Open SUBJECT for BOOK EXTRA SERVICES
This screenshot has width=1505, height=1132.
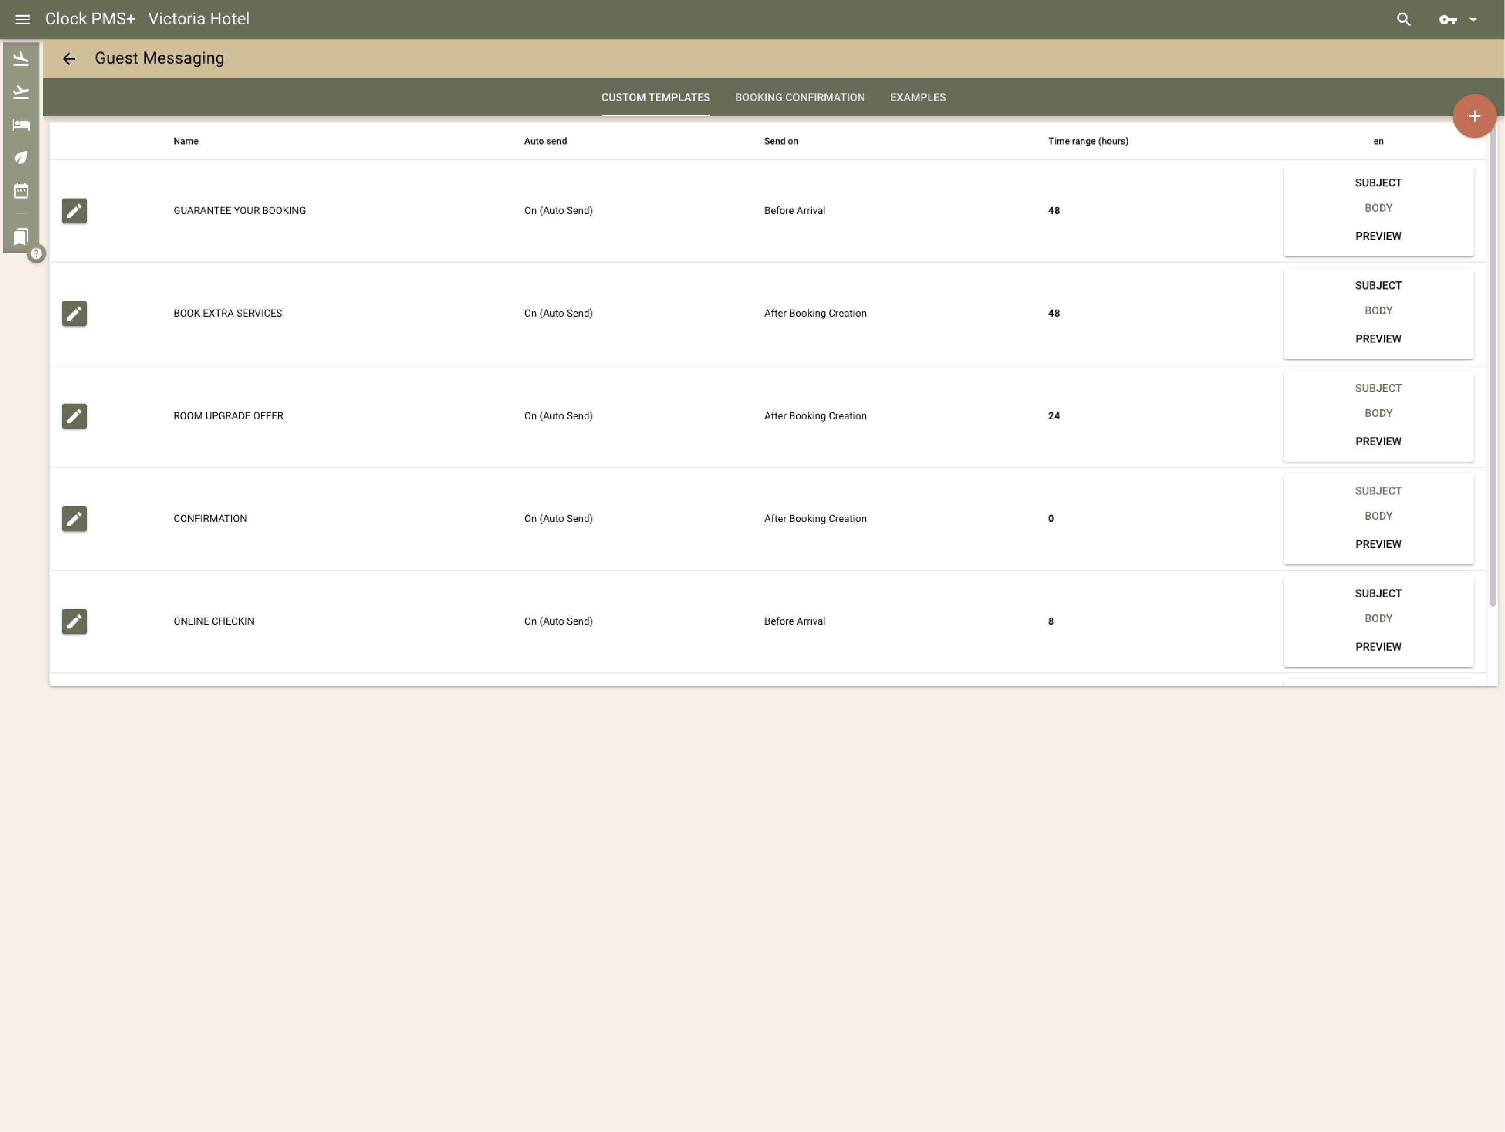click(x=1378, y=285)
